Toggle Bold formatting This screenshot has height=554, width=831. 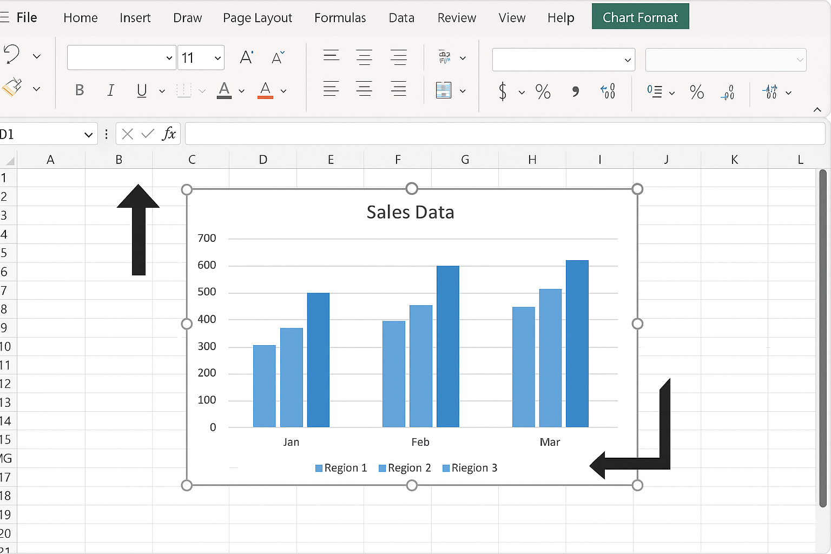(x=80, y=90)
